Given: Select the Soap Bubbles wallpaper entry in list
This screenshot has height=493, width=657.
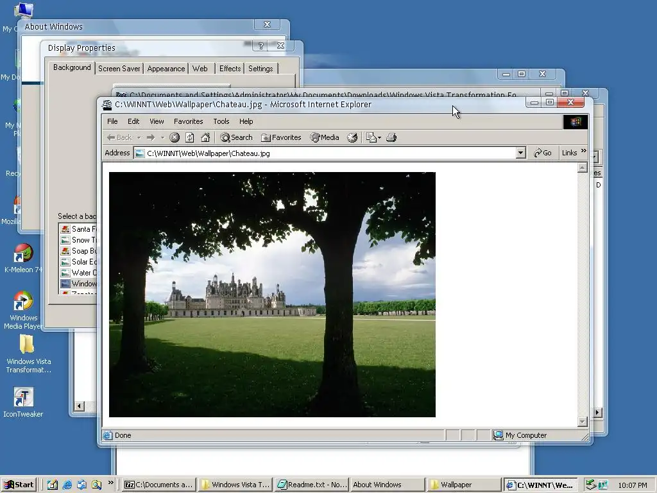Looking at the screenshot, I should (x=78, y=251).
